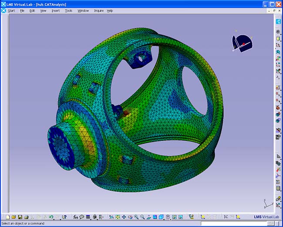Open the Tools menu
283x227 pixels.
pos(68,10)
